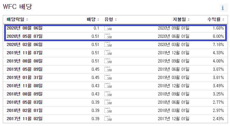
Task: Click the 7.18% yield value
Action: pyautogui.click(x=218, y=45)
